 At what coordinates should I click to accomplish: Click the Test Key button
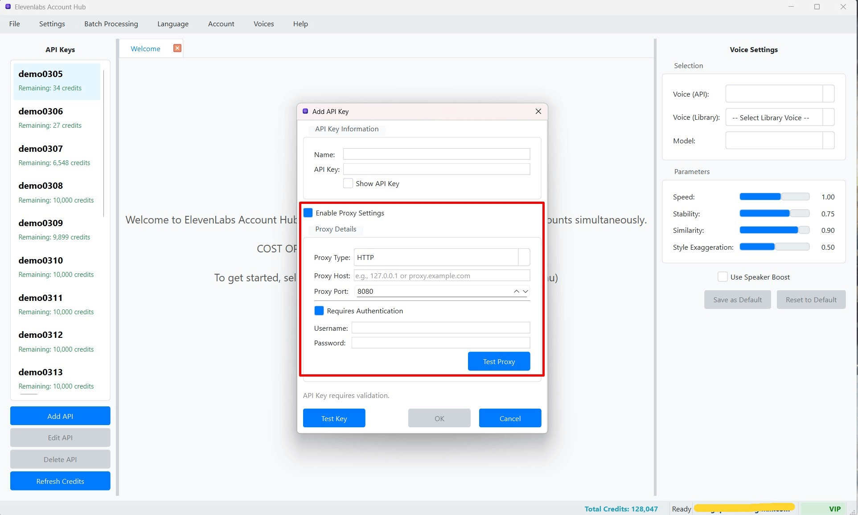(x=334, y=418)
